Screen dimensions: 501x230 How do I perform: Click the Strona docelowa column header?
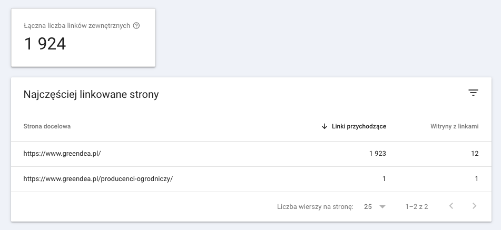[47, 126]
